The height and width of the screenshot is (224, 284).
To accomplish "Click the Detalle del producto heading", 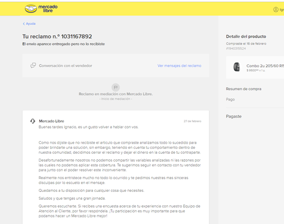I will pos(246,36).
